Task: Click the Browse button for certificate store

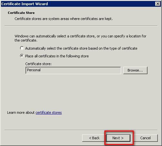Action: coord(135,70)
